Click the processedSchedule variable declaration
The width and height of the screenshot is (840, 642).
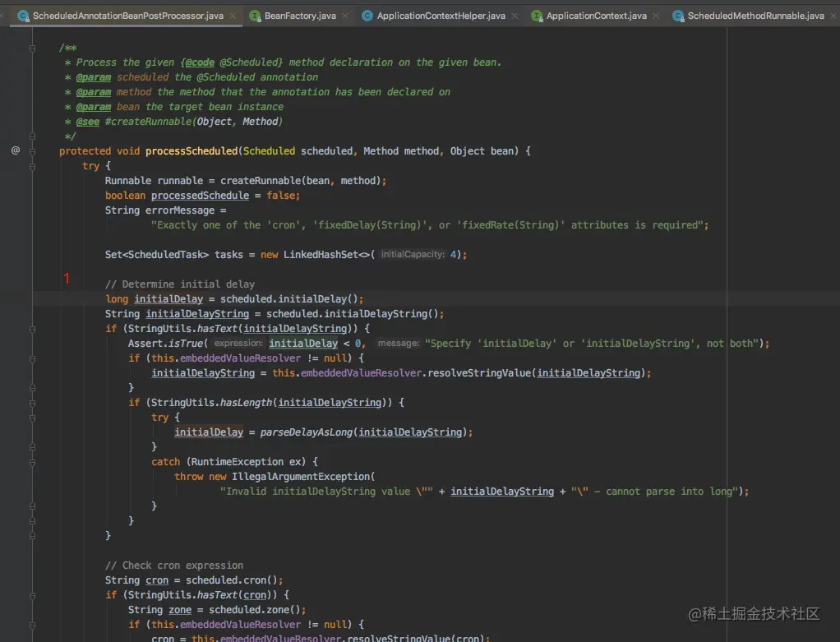200,196
